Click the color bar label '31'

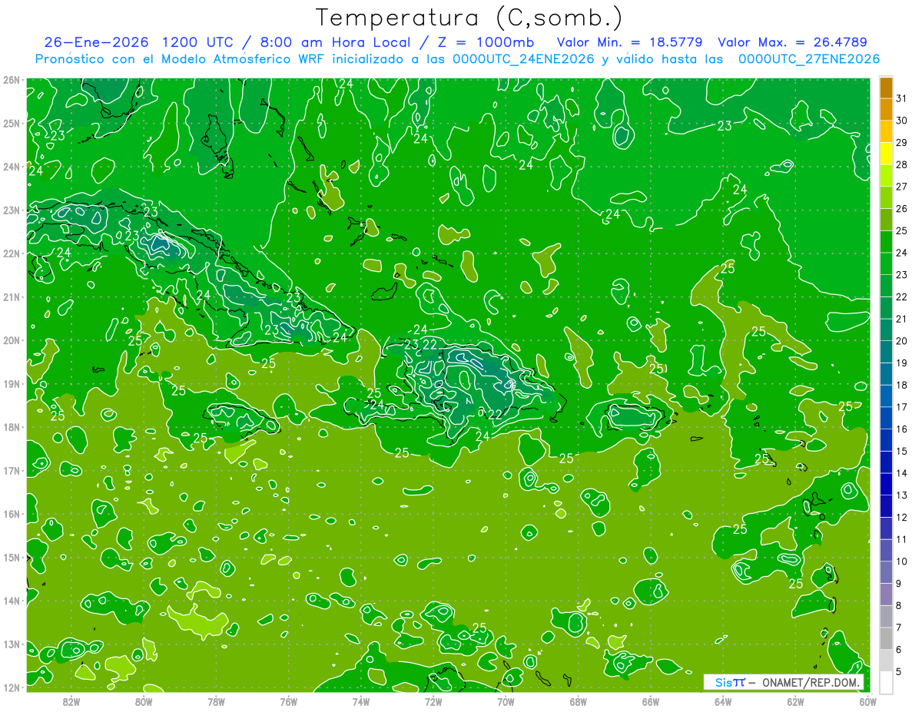pyautogui.click(x=902, y=98)
